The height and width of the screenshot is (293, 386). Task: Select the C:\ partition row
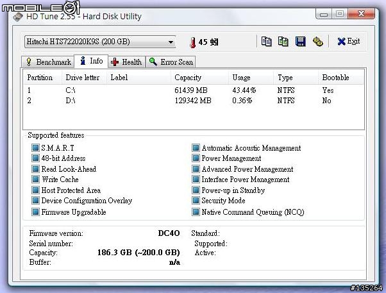pyautogui.click(x=194, y=90)
